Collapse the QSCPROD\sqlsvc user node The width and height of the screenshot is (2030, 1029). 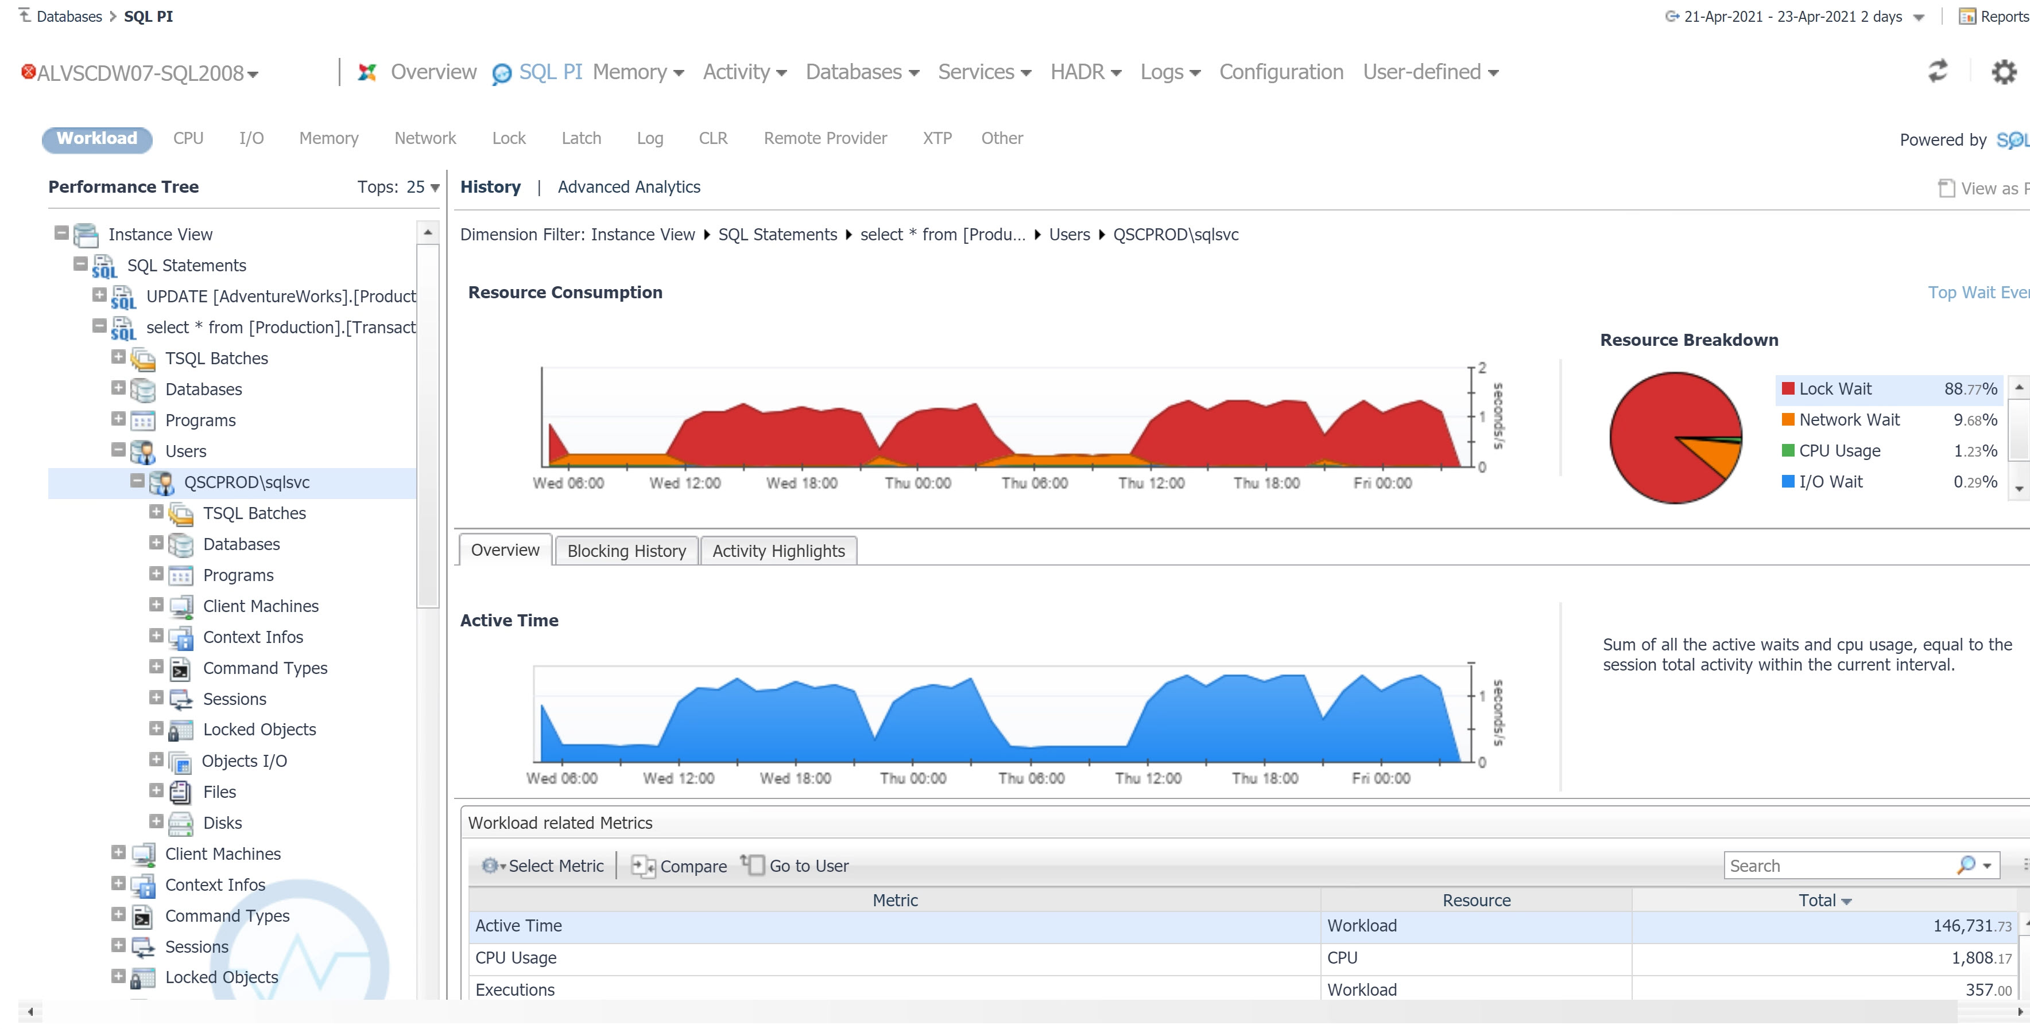click(x=137, y=480)
